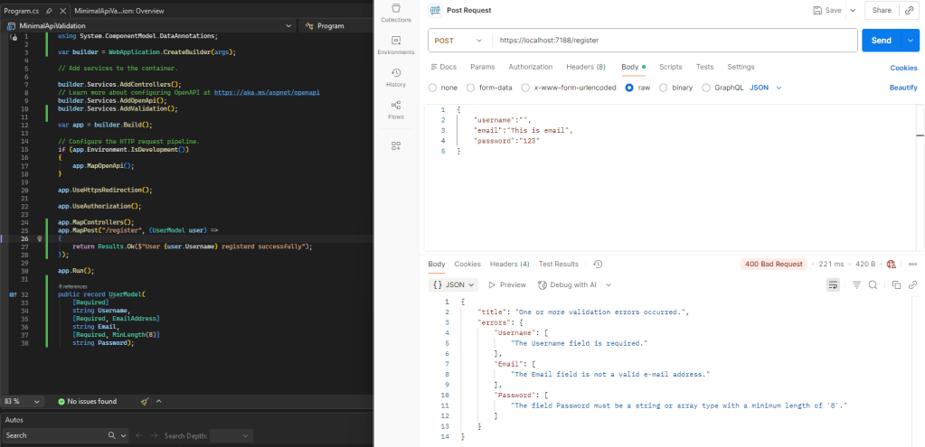Open the Collections sidebar panel
The height and width of the screenshot is (447, 925).
pyautogui.click(x=395, y=12)
